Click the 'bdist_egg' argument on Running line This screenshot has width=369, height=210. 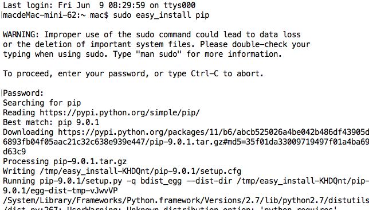pyautogui.click(x=161, y=181)
